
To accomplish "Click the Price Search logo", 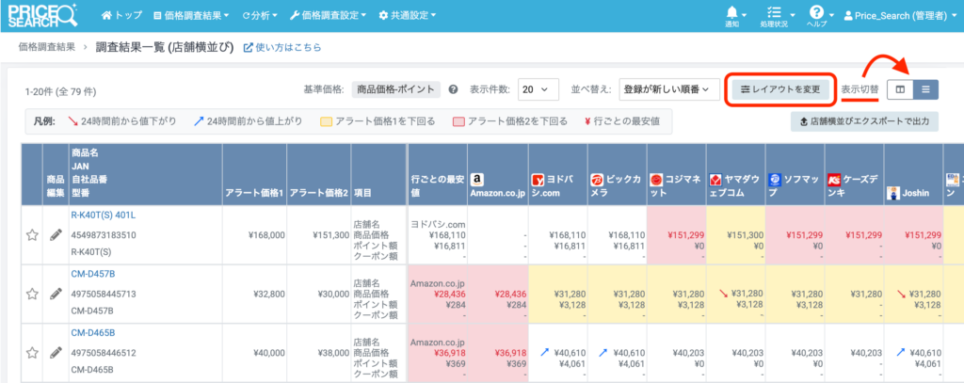I will 41,15.
